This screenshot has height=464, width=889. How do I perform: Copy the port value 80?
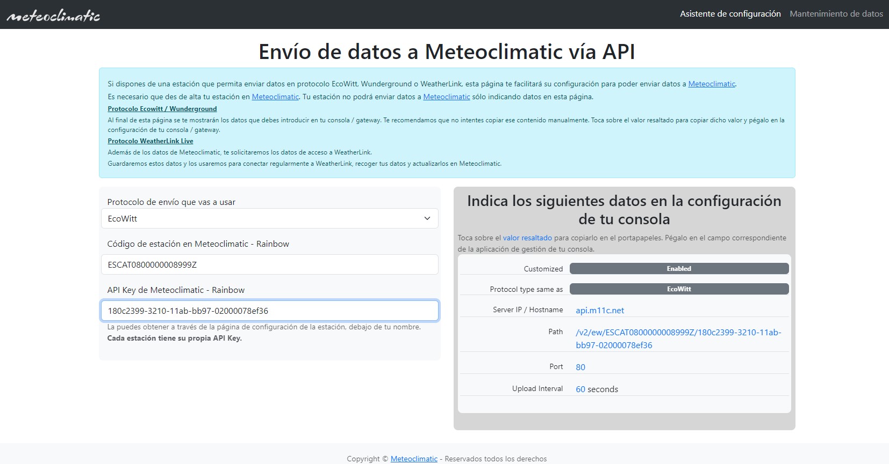[580, 367]
